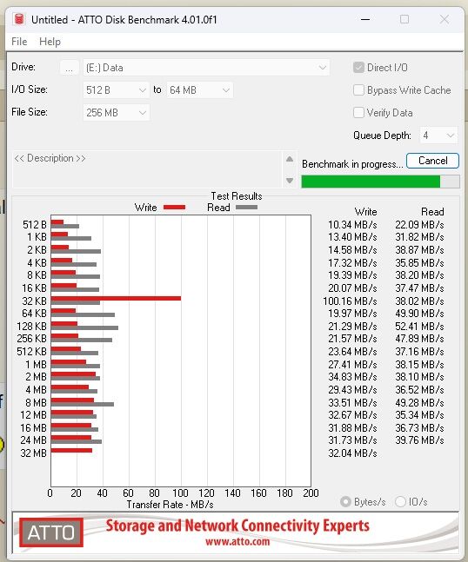Screen dimensions: 468x562
Task: Click the red Write legend swatch
Action: coord(174,207)
